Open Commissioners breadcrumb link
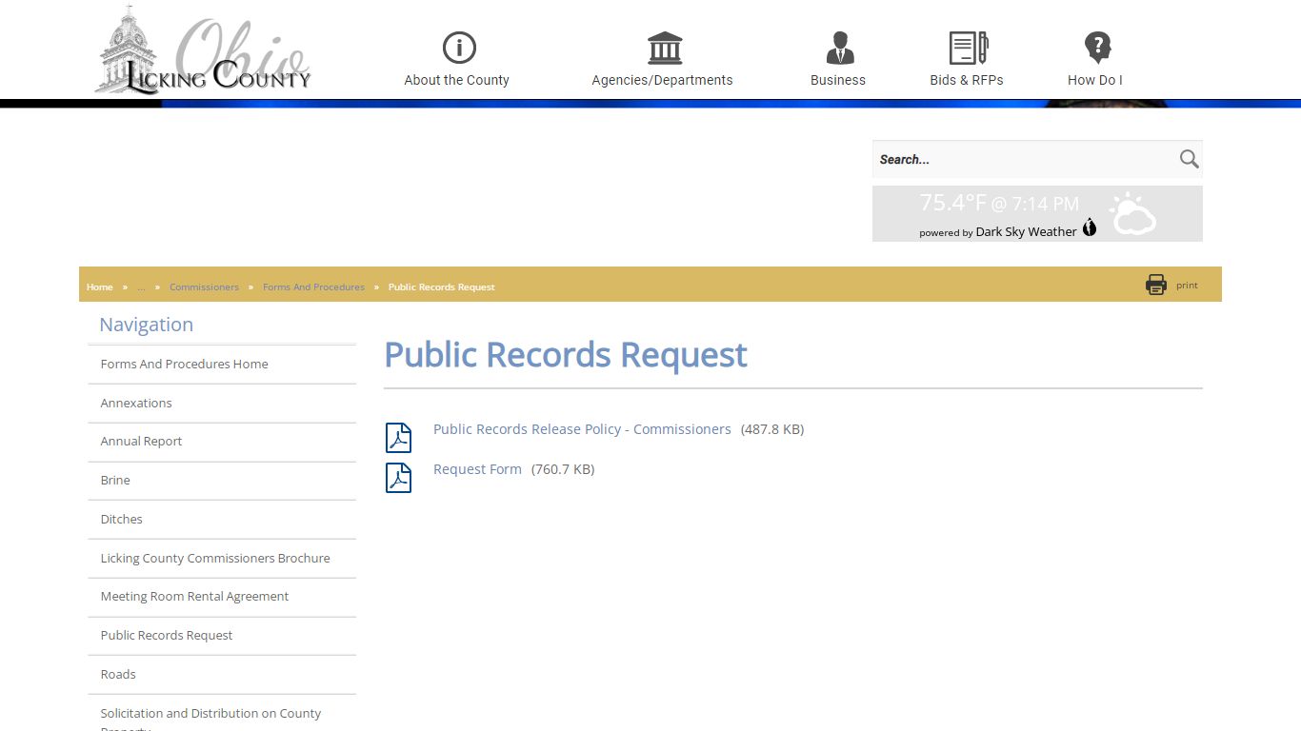Viewport: 1301px width, 731px height. click(204, 286)
